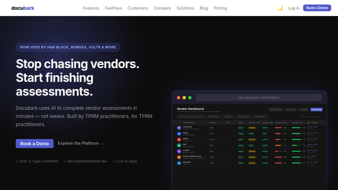Click the Airtable vendor avatar
The height and width of the screenshot is (190, 338).
point(179,151)
